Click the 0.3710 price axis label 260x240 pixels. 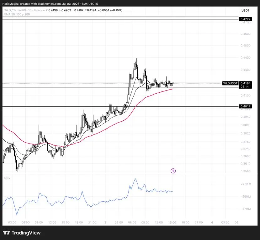[x=245, y=149]
